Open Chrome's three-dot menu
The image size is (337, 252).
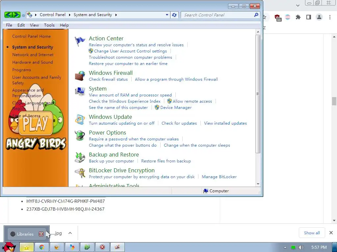tap(330, 17)
